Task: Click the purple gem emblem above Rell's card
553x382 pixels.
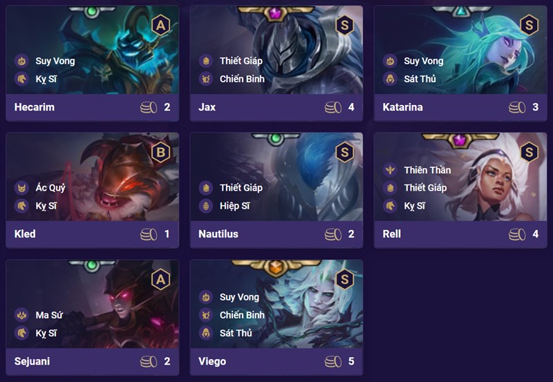Action: click(460, 140)
